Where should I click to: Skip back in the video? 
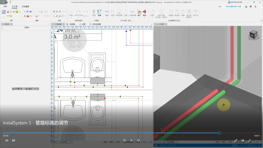point(124,140)
